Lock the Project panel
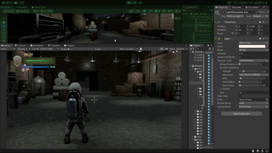 208,45
